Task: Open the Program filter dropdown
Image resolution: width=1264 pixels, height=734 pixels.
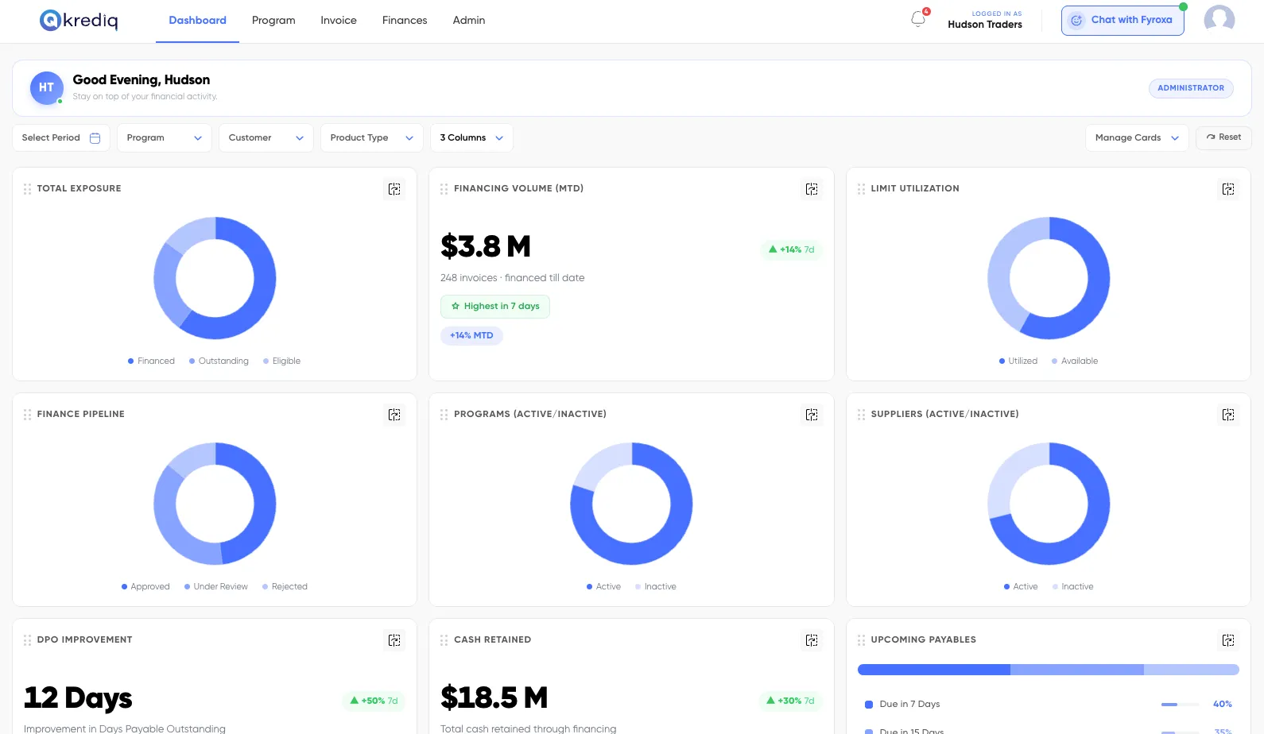Action: click(165, 137)
